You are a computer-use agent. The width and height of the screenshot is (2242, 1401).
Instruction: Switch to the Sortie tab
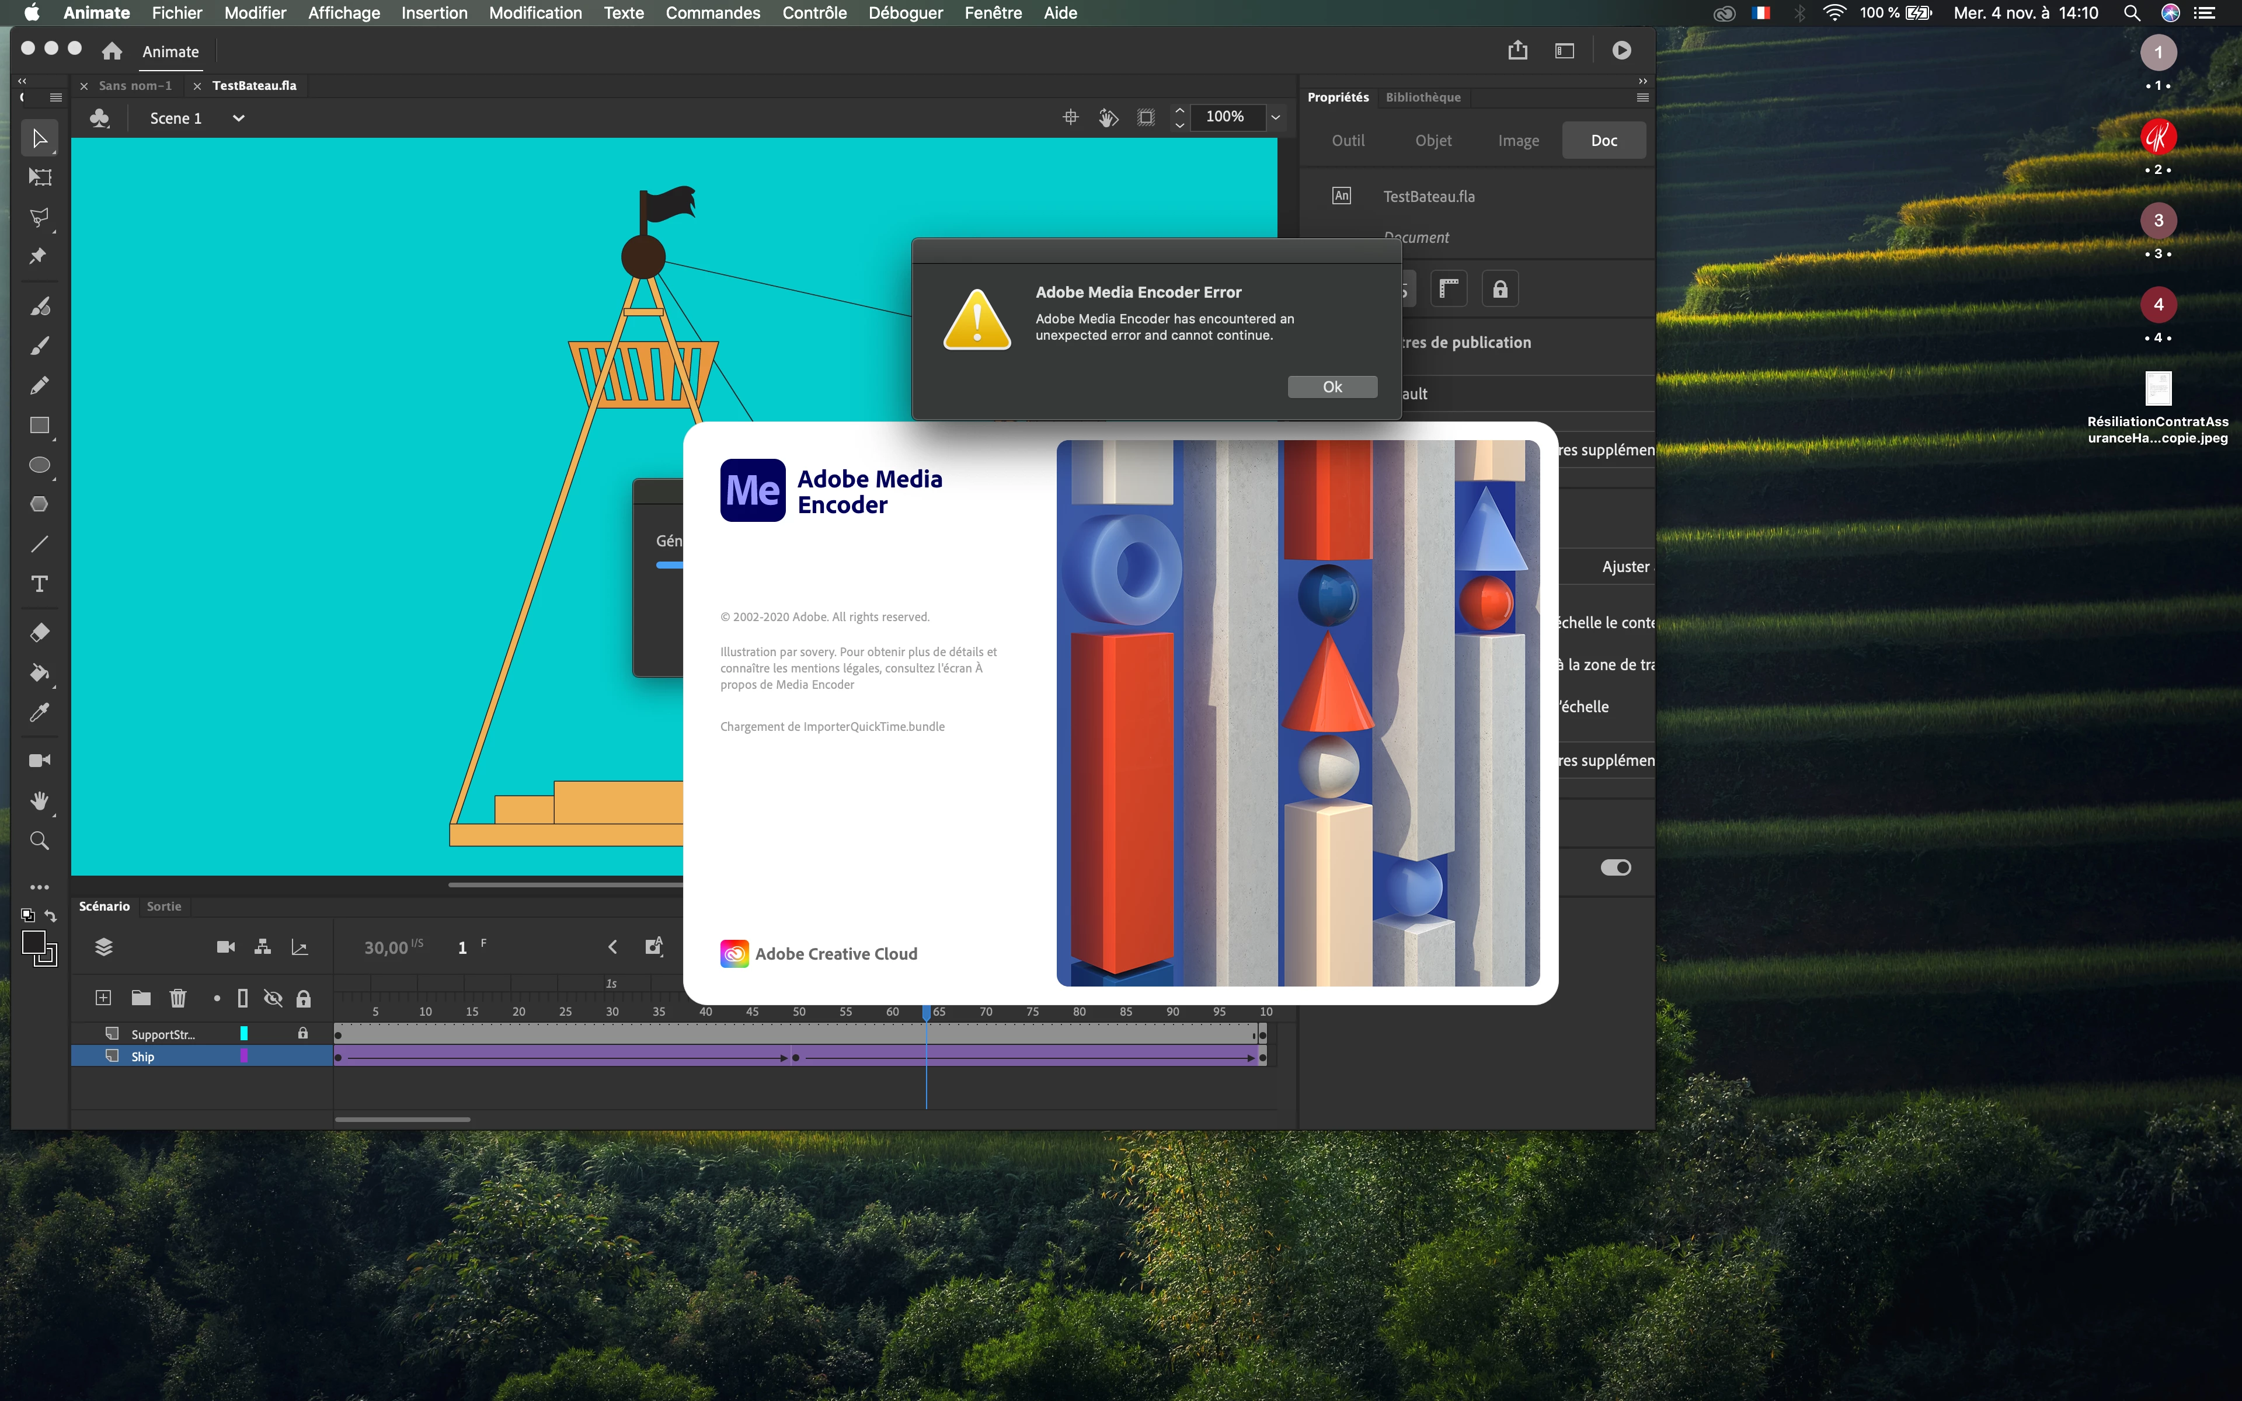tap(164, 906)
